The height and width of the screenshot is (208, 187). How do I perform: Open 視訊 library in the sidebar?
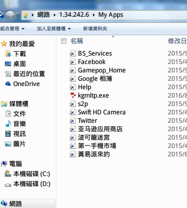[20, 134]
